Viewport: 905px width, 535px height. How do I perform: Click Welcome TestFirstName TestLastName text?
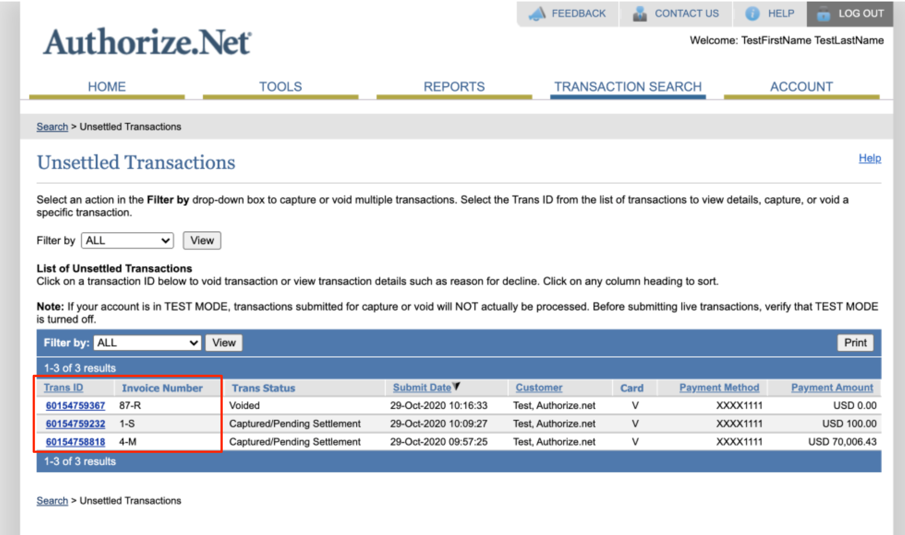click(x=787, y=40)
